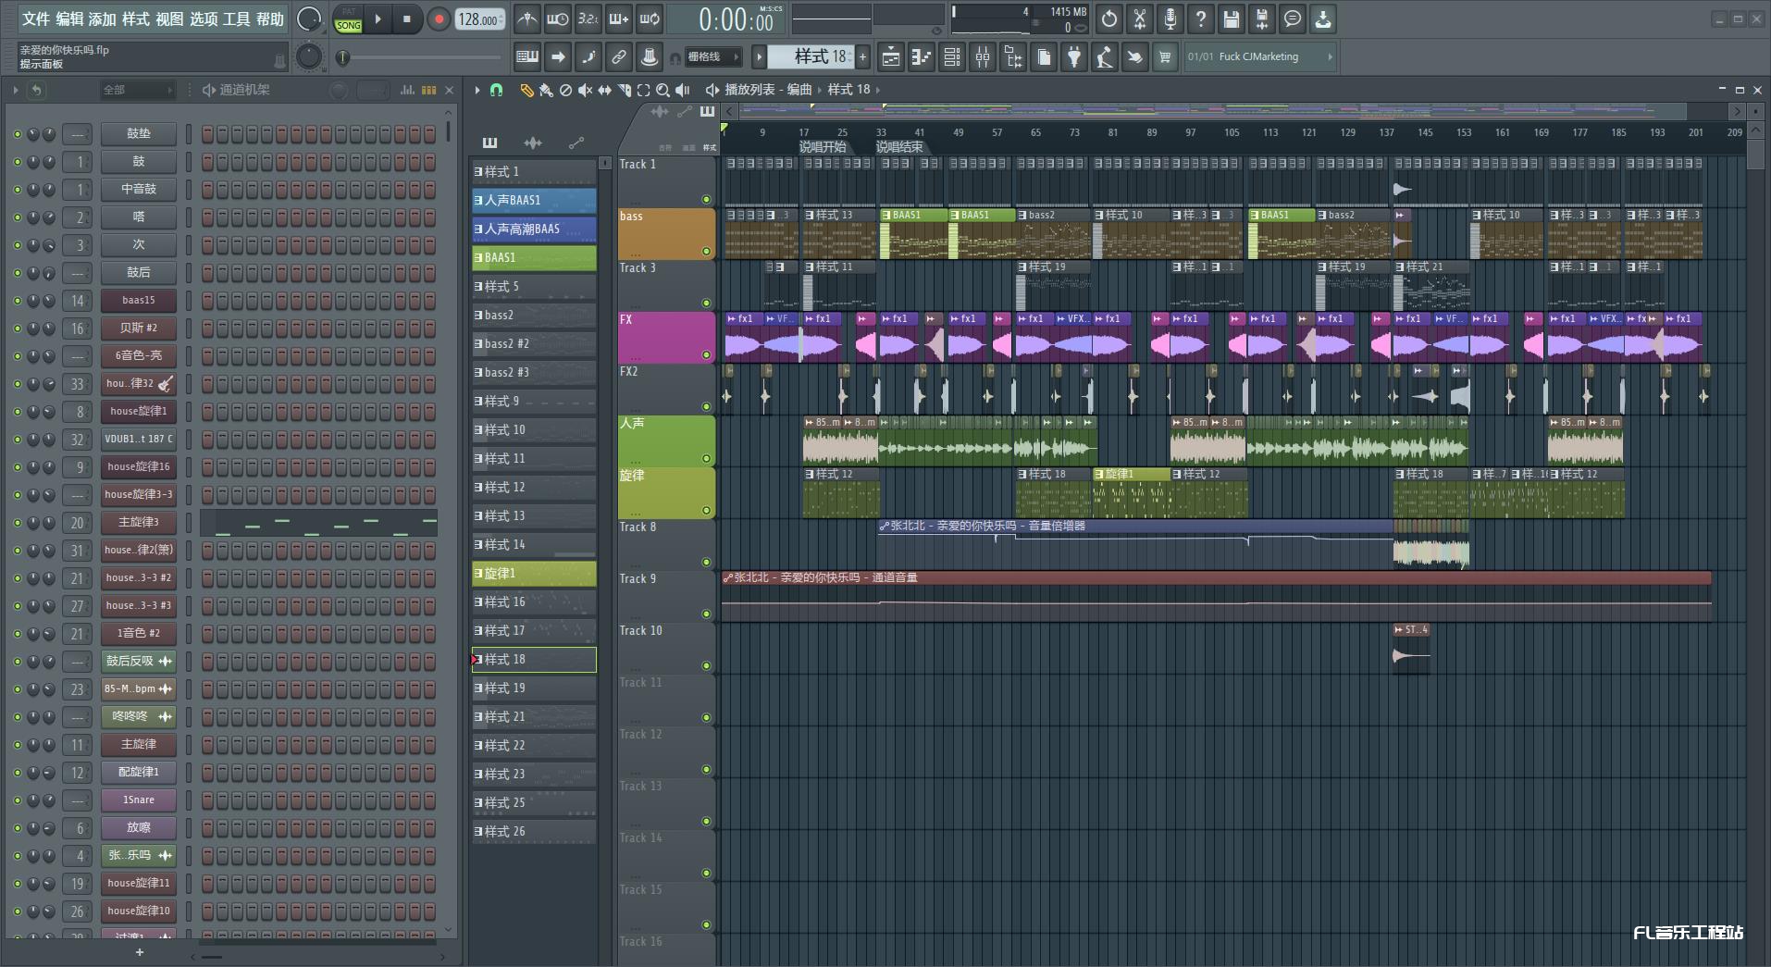Toggle SONG / PAT mode switch
The image size is (1771, 967).
click(x=349, y=19)
